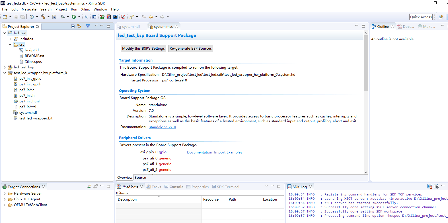448x223 pixels.
Task: Collapse test_led_wrapper_hw_platform_0 project
Action: (5, 73)
